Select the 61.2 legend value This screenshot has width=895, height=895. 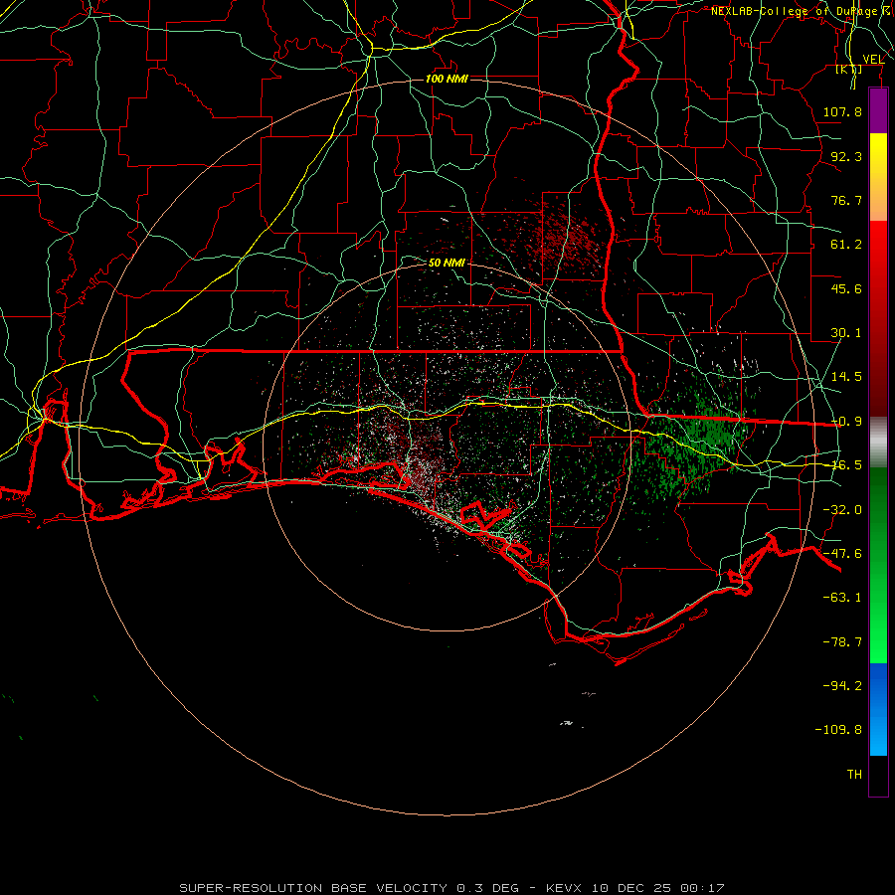(846, 245)
